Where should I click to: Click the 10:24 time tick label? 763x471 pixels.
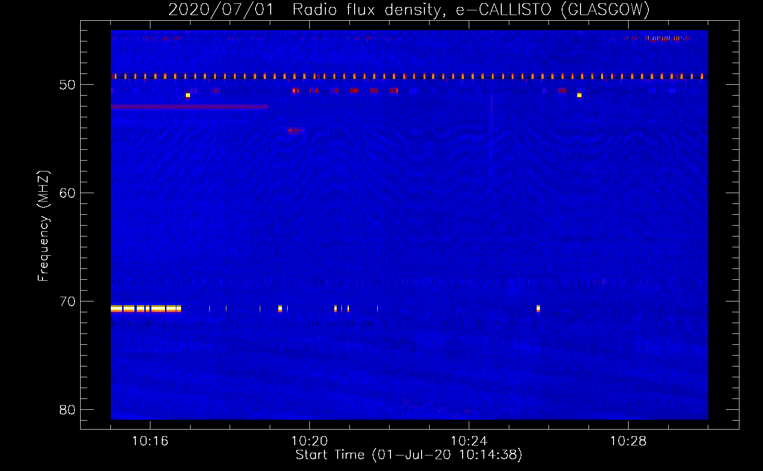[469, 441]
